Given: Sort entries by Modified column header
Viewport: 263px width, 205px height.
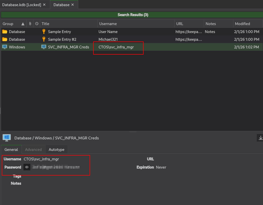Looking at the screenshot, I should point(248,24).
